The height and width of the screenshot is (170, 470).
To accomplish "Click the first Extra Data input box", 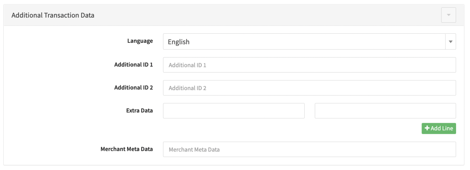I will [234, 111].
